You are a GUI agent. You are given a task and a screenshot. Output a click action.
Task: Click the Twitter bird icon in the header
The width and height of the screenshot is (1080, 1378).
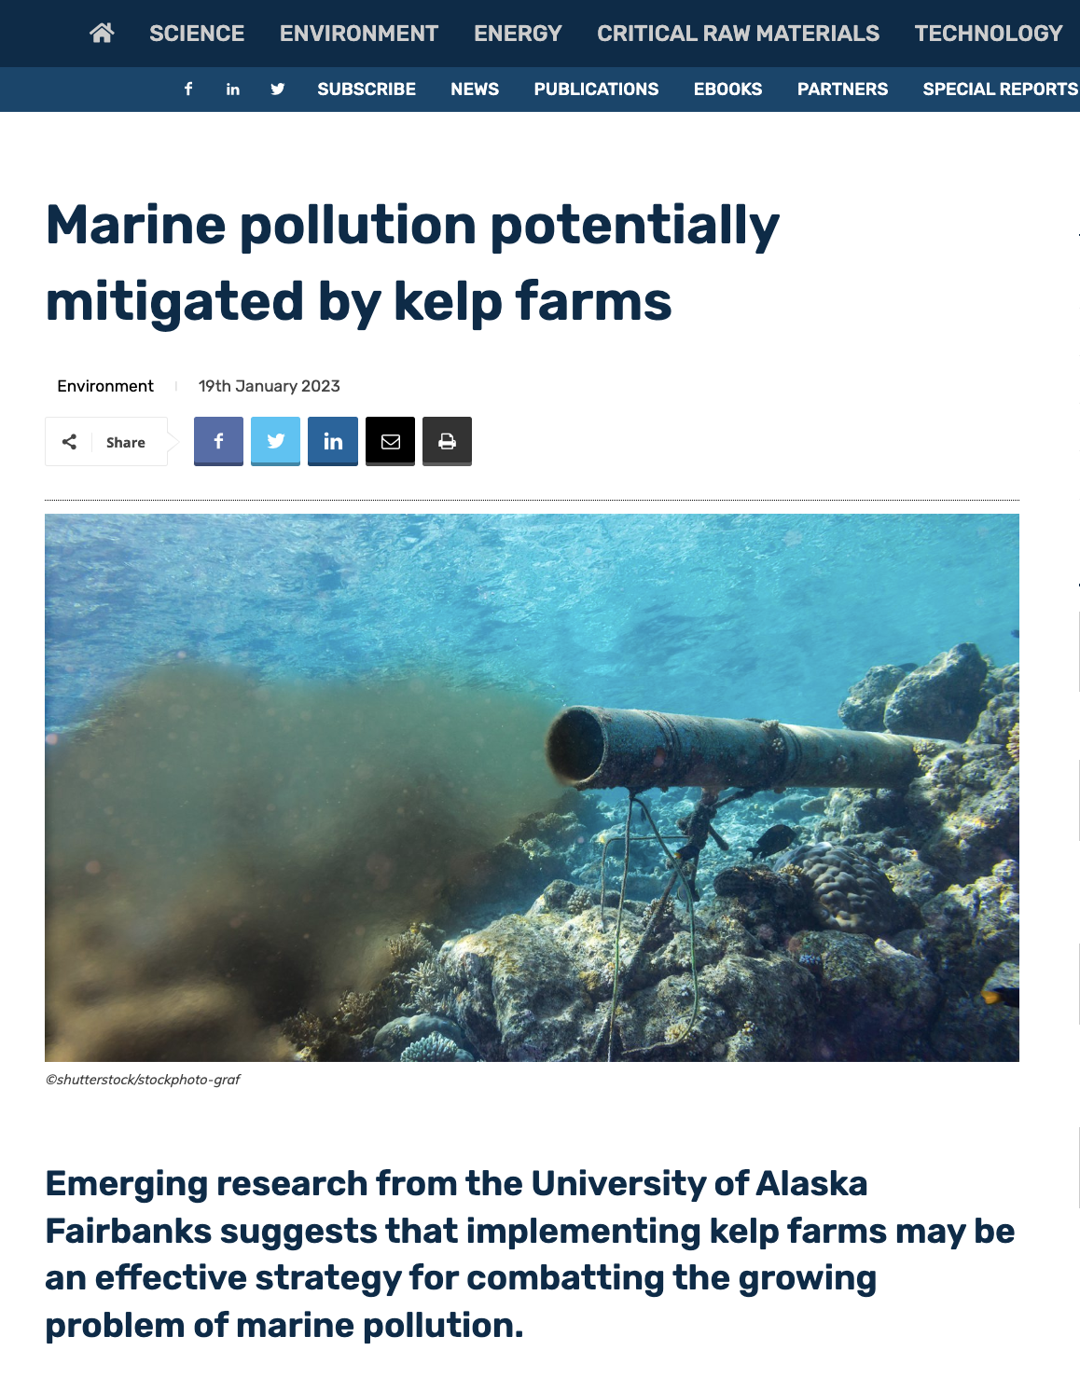(x=277, y=90)
